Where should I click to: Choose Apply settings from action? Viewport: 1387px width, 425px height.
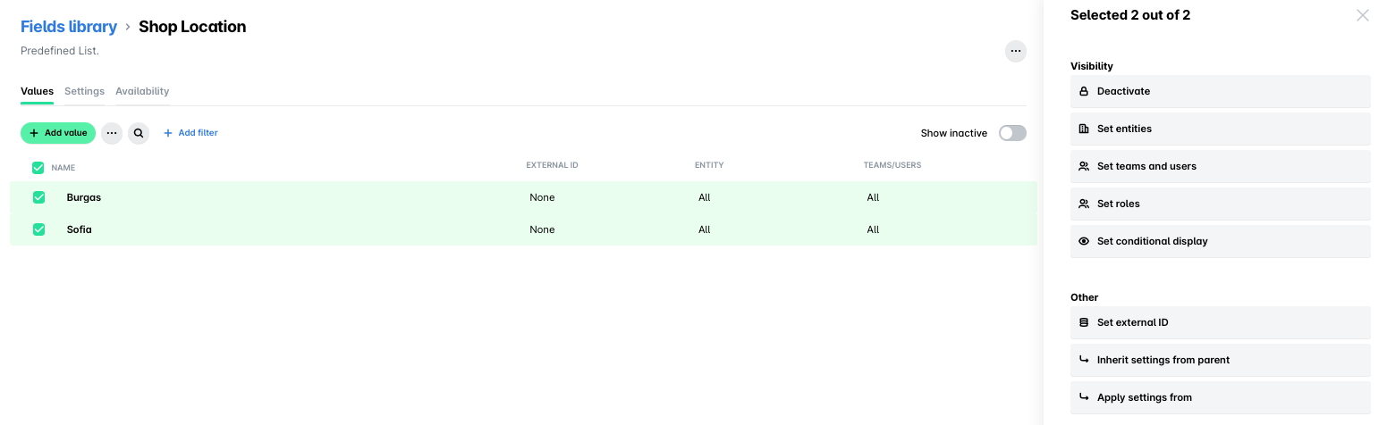point(1220,397)
